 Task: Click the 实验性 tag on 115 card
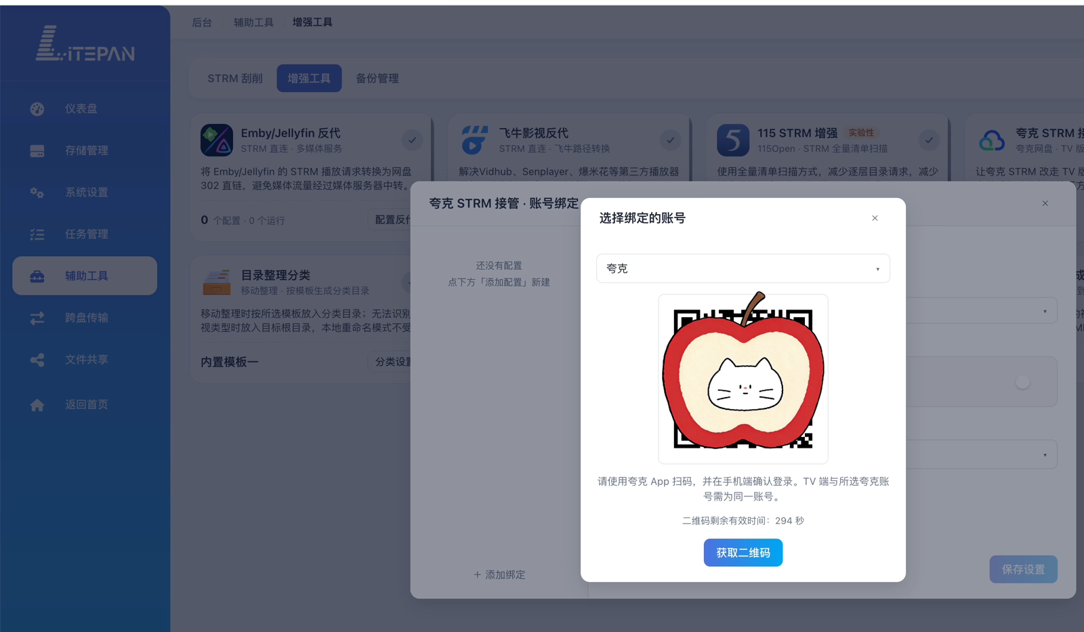861,133
